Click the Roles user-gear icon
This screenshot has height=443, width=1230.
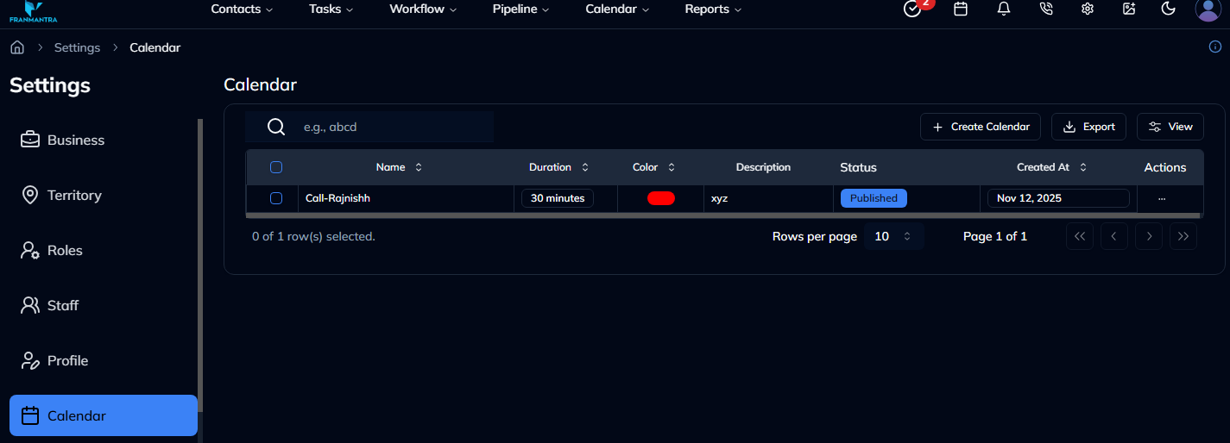click(x=30, y=250)
